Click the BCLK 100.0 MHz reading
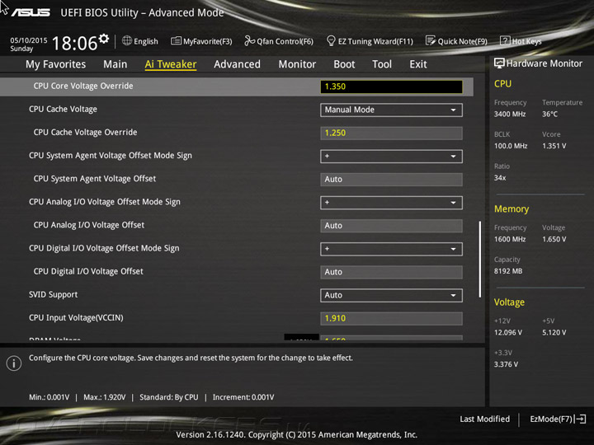This screenshot has height=445, width=594. [511, 146]
